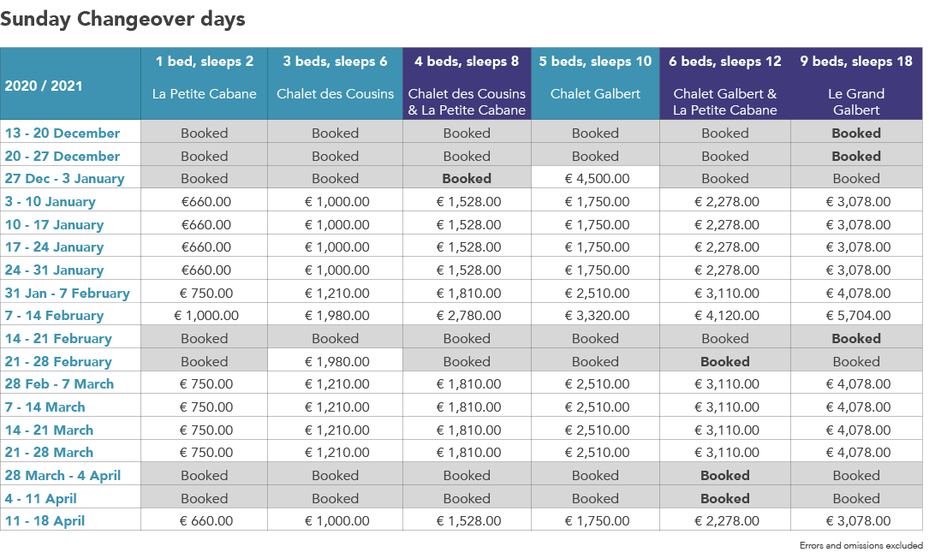This screenshot has height=558, width=929.
Task: Select the '11 - 18 April' row label
Action: tap(45, 521)
